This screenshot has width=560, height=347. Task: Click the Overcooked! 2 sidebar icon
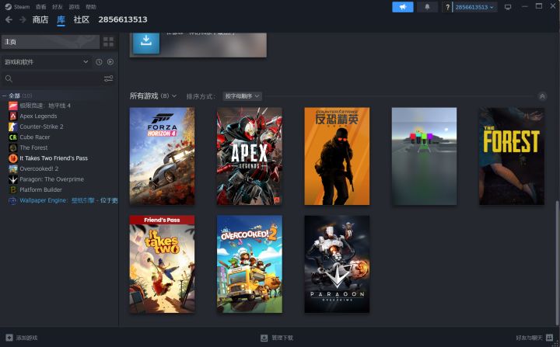(x=13, y=168)
